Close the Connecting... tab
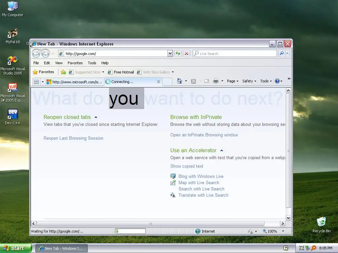338x253 pixels. click(x=159, y=82)
